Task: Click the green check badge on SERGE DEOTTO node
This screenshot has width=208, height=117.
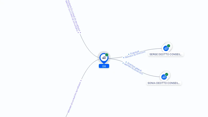Action: coord(168,46)
